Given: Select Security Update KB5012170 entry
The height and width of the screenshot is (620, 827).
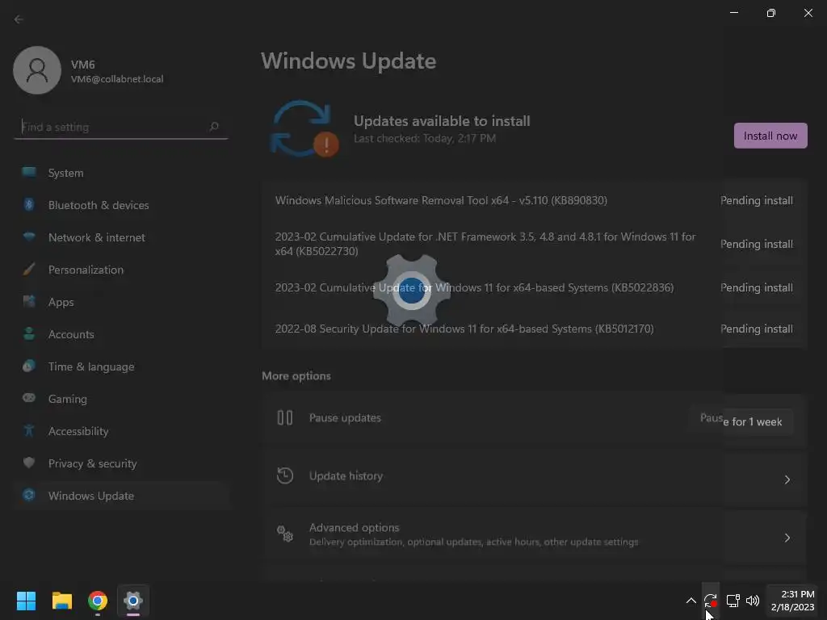Looking at the screenshot, I should [x=535, y=329].
